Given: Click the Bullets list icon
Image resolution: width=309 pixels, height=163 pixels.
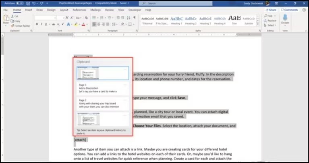Looking at the screenshot, I should [94, 18].
